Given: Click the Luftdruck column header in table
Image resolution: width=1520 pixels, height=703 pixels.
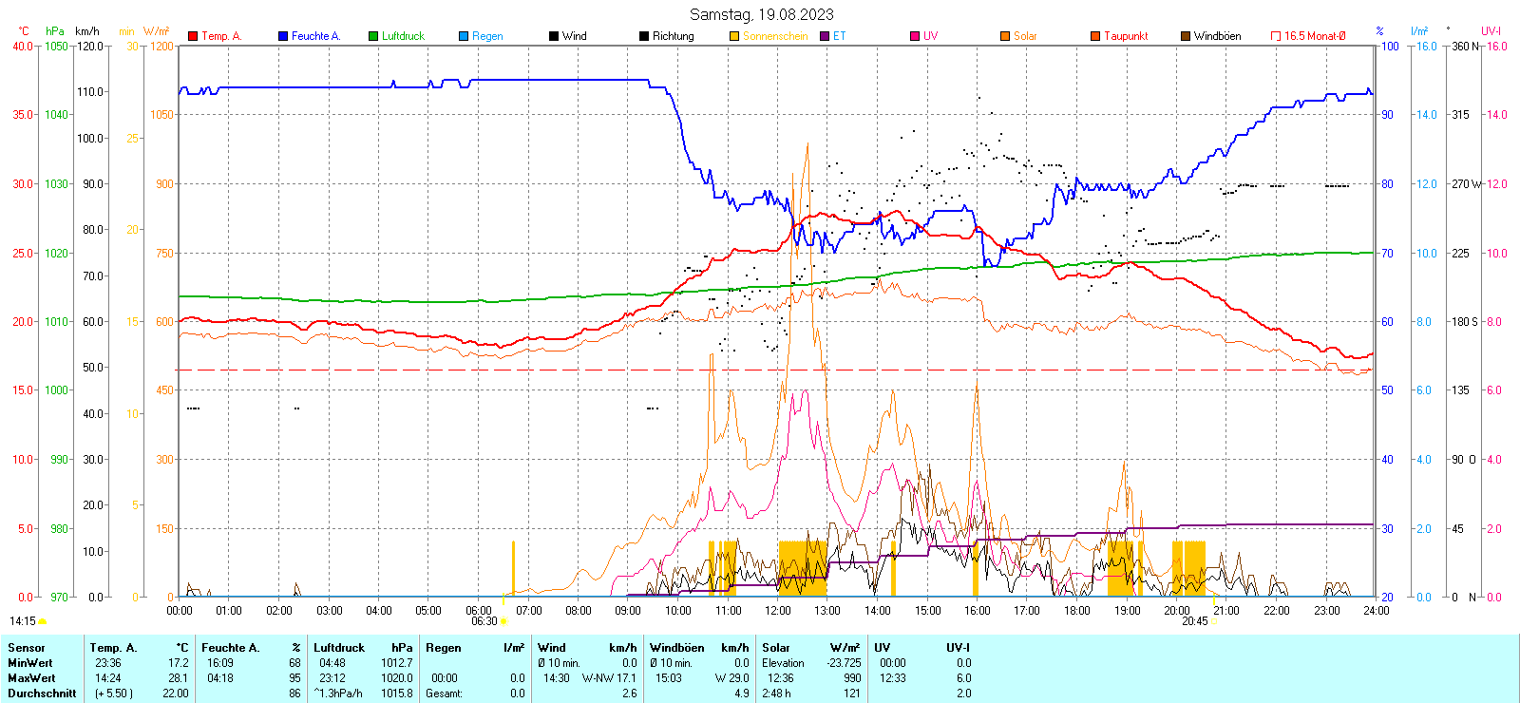Looking at the screenshot, I should [x=339, y=648].
